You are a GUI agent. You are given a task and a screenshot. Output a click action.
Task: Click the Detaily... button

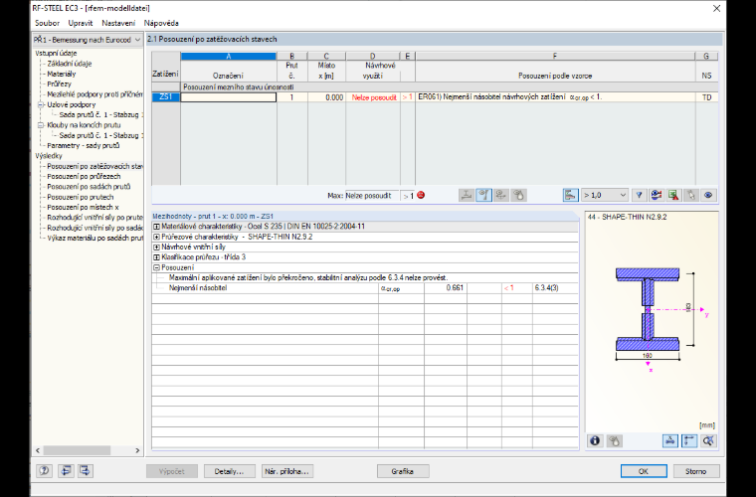point(229,471)
